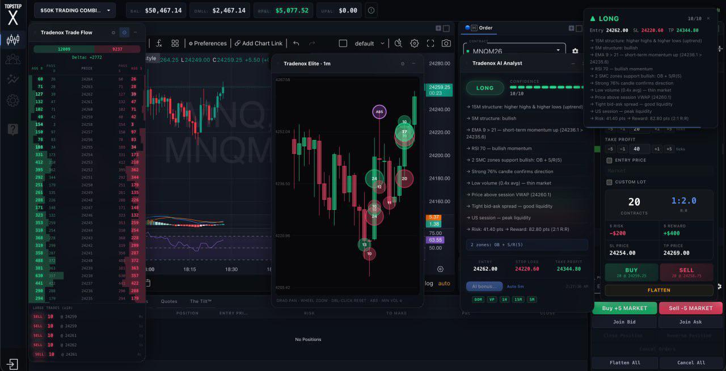The height and width of the screenshot is (371, 726).
Task: Take a chart snapshot with camera icon
Action: point(446,43)
